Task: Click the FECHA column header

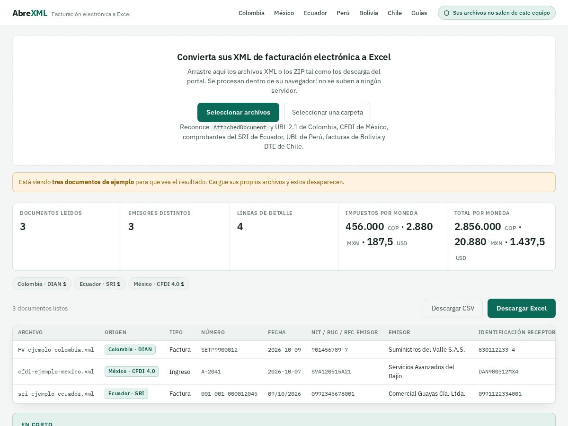Action: pos(277,332)
